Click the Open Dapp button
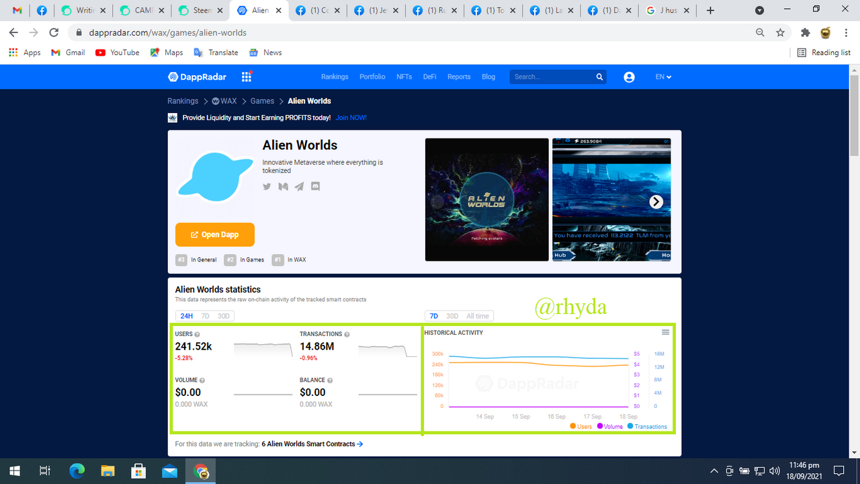This screenshot has height=484, width=860. coord(215,235)
